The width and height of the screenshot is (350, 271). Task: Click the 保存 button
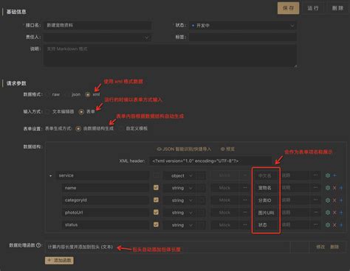(x=288, y=8)
